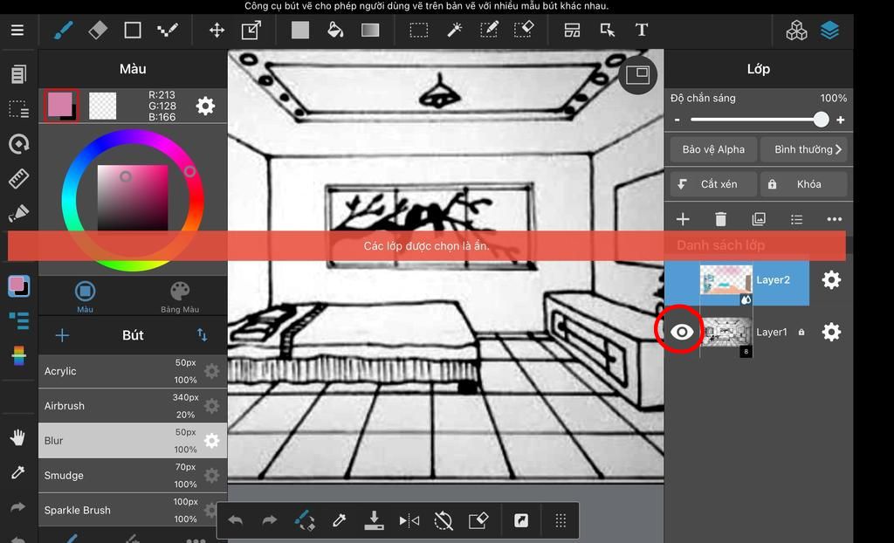Toggle the canvas navigator window button

point(637,75)
